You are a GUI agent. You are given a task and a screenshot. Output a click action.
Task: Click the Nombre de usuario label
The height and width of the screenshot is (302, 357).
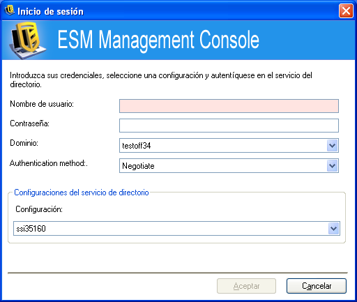click(42, 104)
